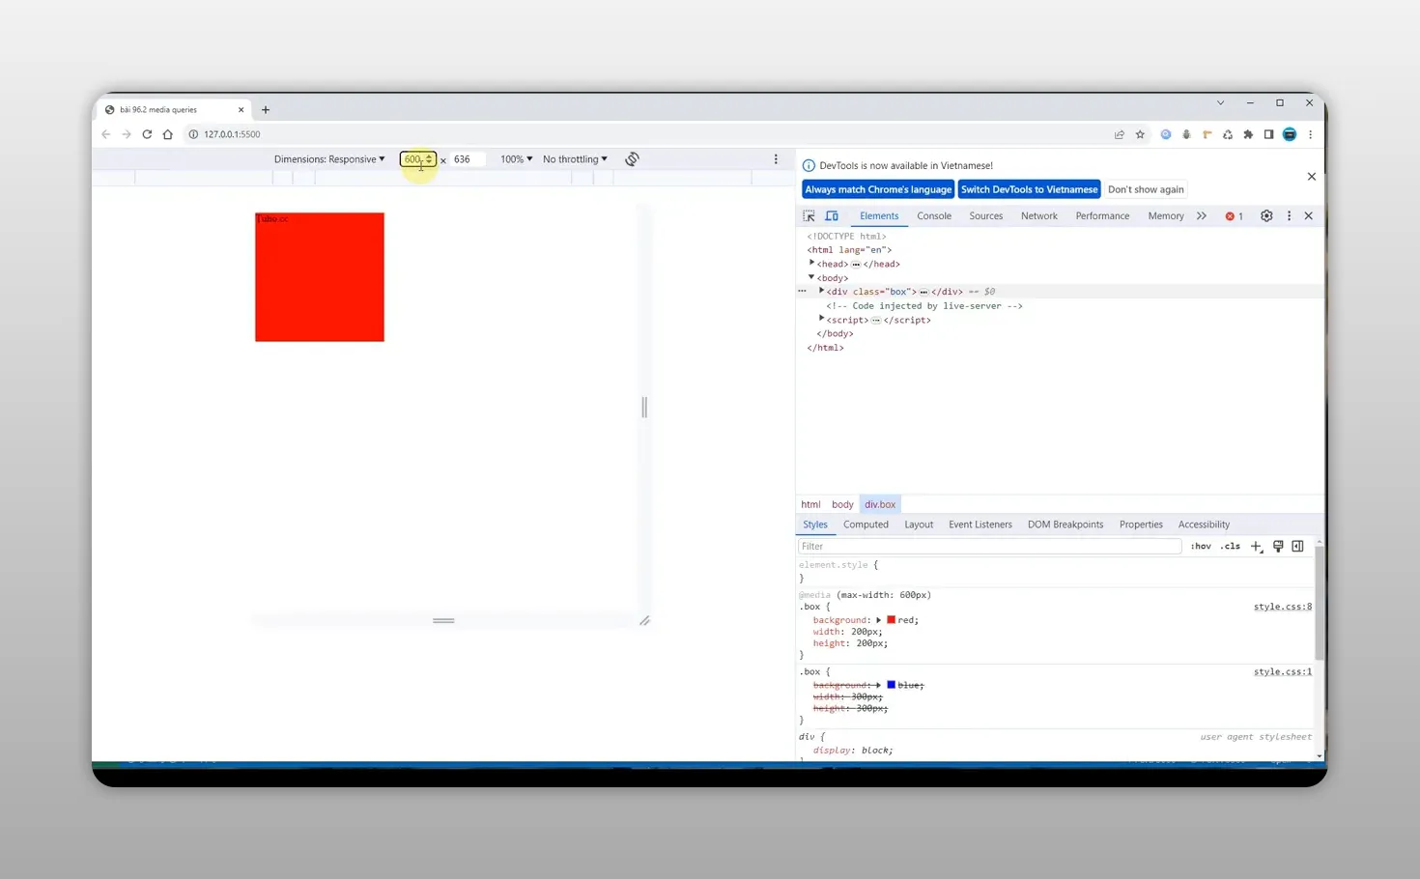Click the share page icon

click(1119, 135)
